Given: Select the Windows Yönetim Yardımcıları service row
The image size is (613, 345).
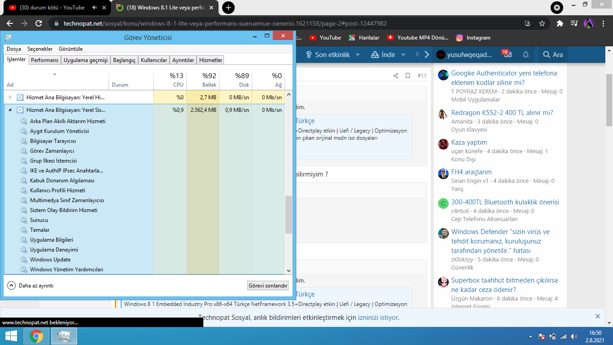Looking at the screenshot, I should pyautogui.click(x=144, y=270).
